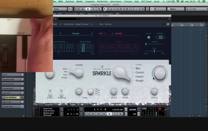Click the Save button in Sparkle
208x131 pixels.
(x=101, y=24)
